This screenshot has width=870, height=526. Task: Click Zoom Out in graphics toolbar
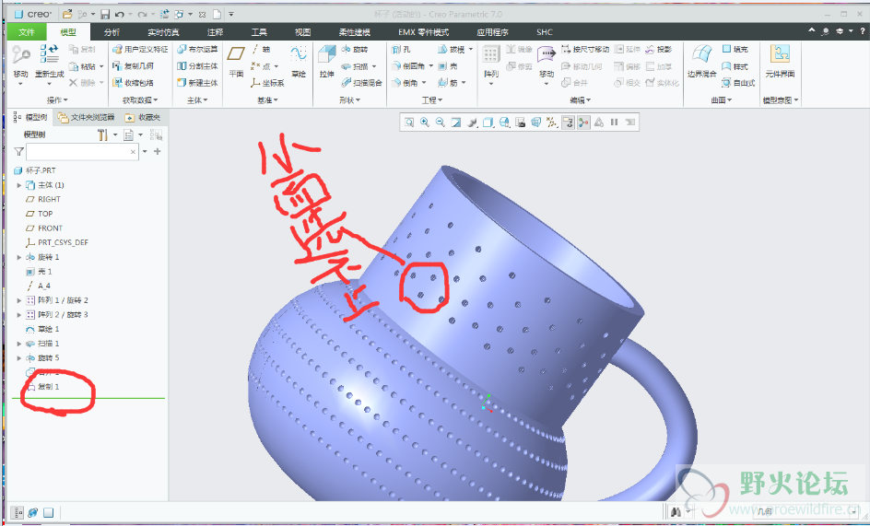click(440, 123)
